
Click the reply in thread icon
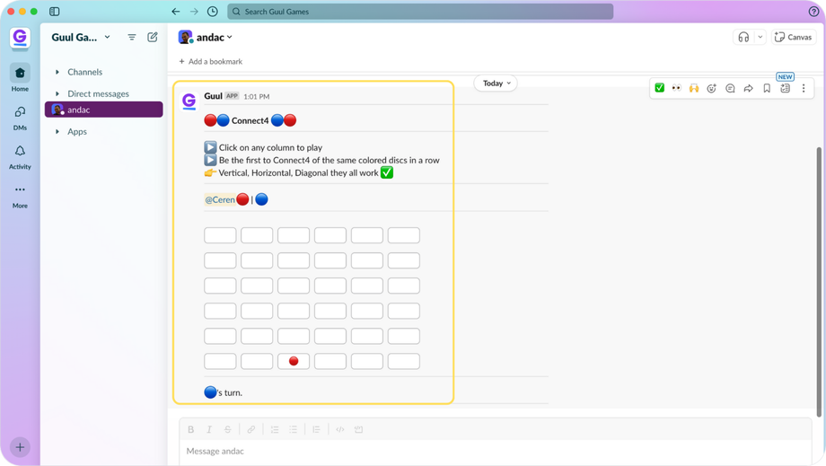[730, 88]
